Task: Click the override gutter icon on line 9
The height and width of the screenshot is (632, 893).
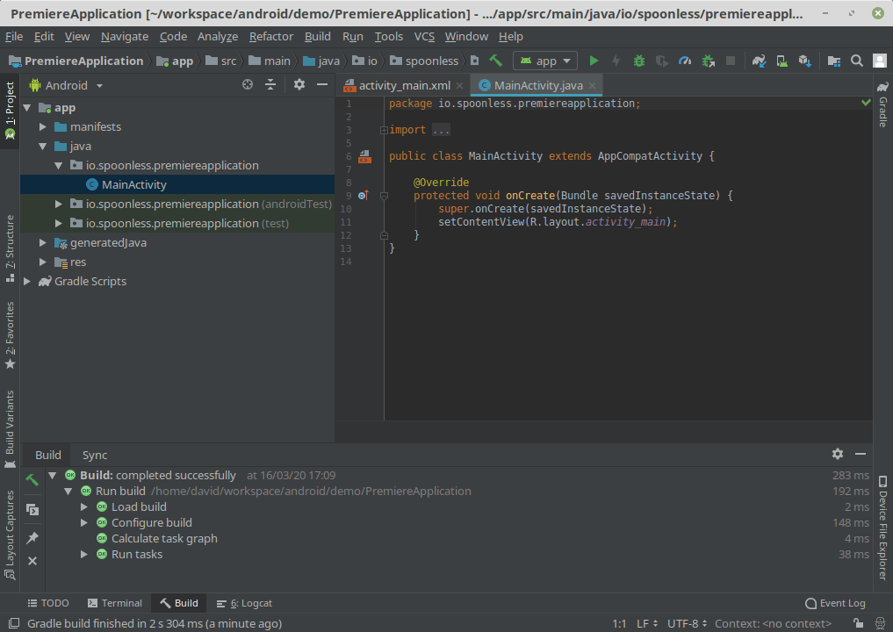Action: tap(364, 195)
